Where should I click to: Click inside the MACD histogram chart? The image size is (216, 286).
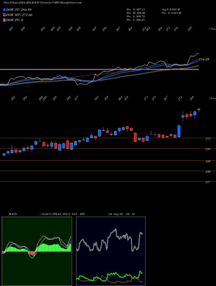point(37,251)
